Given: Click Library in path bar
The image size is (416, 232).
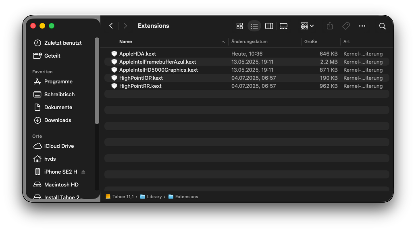Looking at the screenshot, I should coord(151,197).
